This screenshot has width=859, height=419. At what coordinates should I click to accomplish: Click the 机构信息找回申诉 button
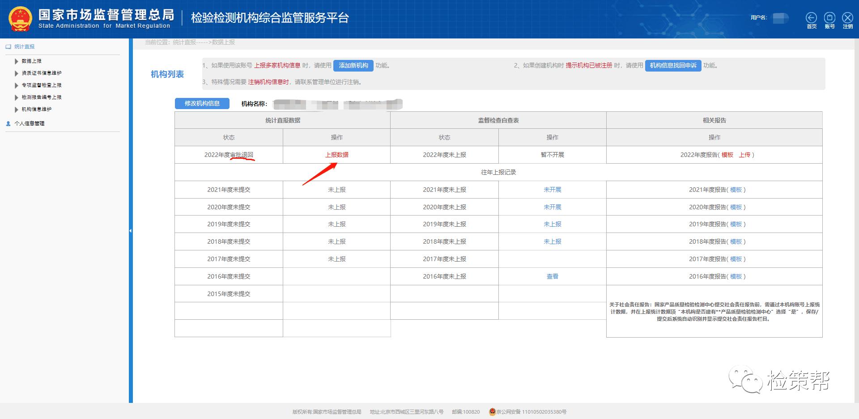(x=673, y=65)
